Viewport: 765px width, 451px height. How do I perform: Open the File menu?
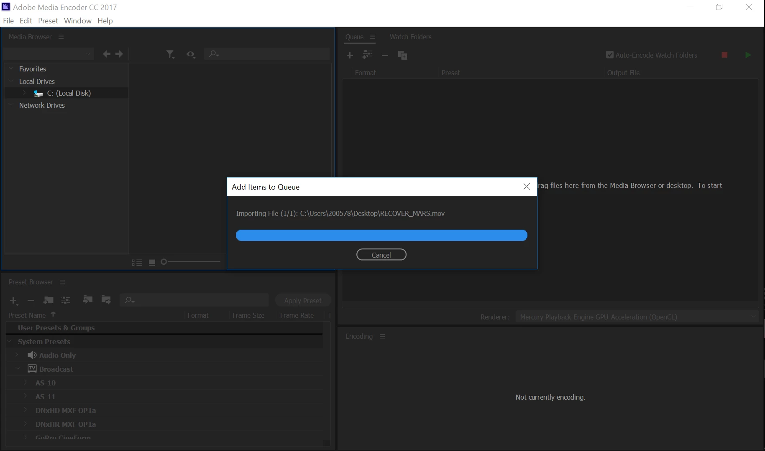8,20
